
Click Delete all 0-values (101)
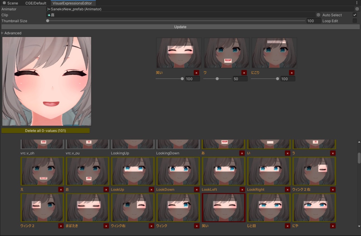pyautogui.click(x=46, y=130)
